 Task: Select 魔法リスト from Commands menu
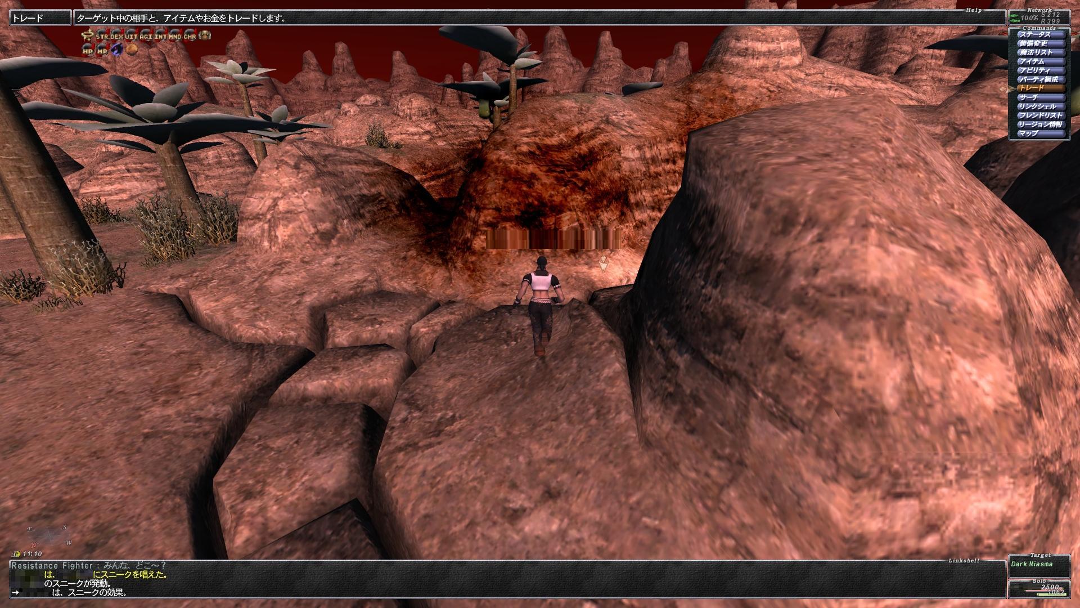coord(1041,52)
